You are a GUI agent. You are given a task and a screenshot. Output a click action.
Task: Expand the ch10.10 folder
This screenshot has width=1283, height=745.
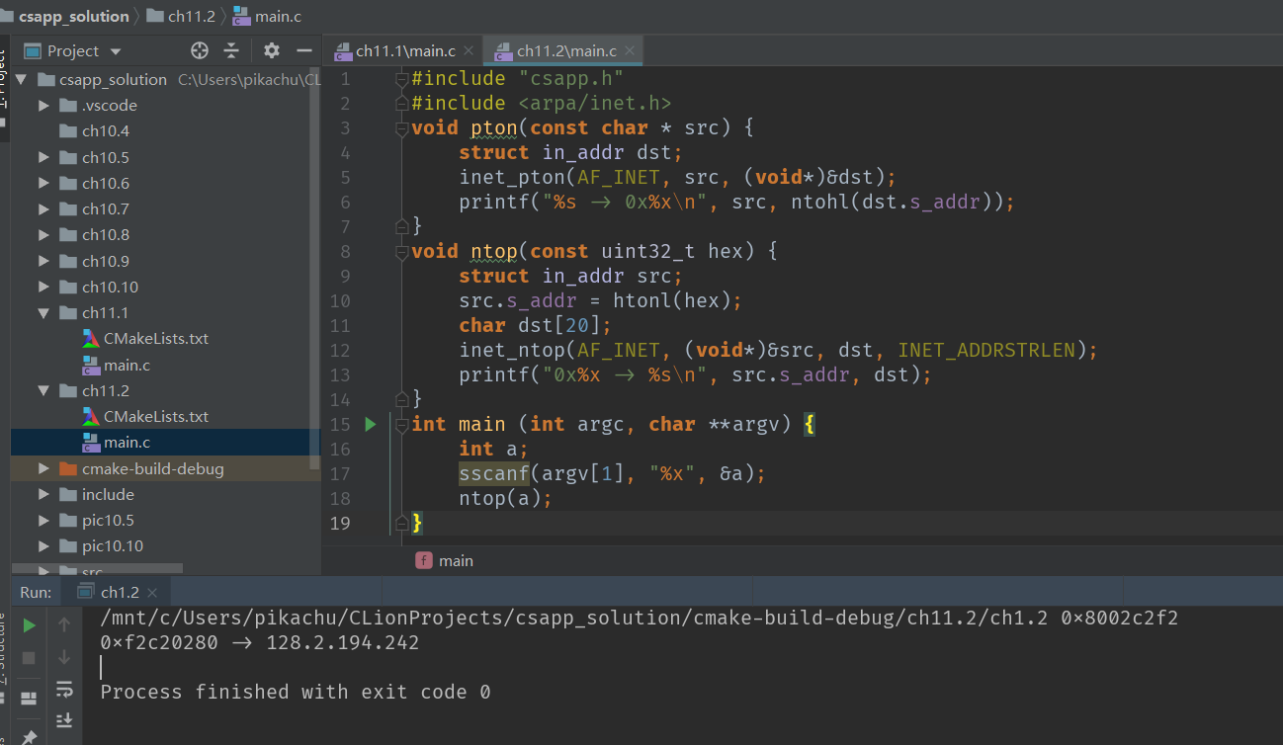(x=43, y=287)
